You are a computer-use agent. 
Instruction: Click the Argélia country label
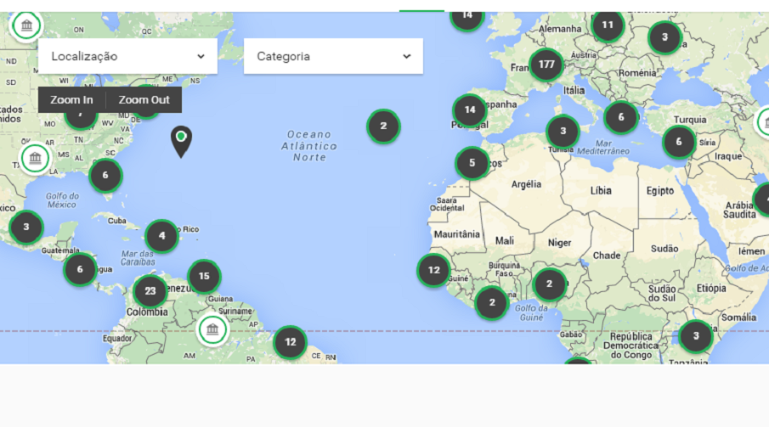[526, 184]
